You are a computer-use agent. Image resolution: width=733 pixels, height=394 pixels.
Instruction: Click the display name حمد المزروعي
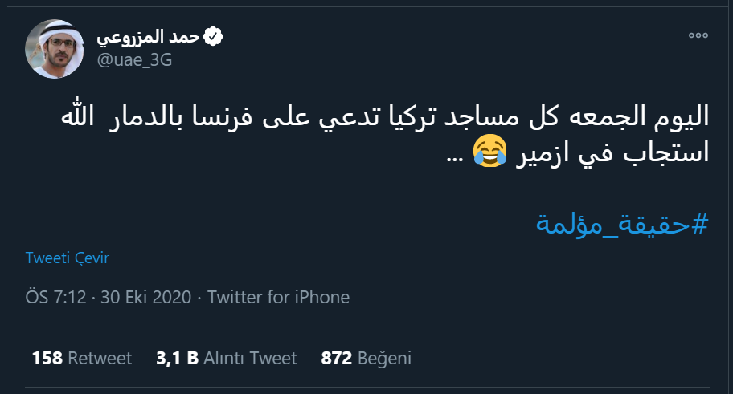coord(148,37)
